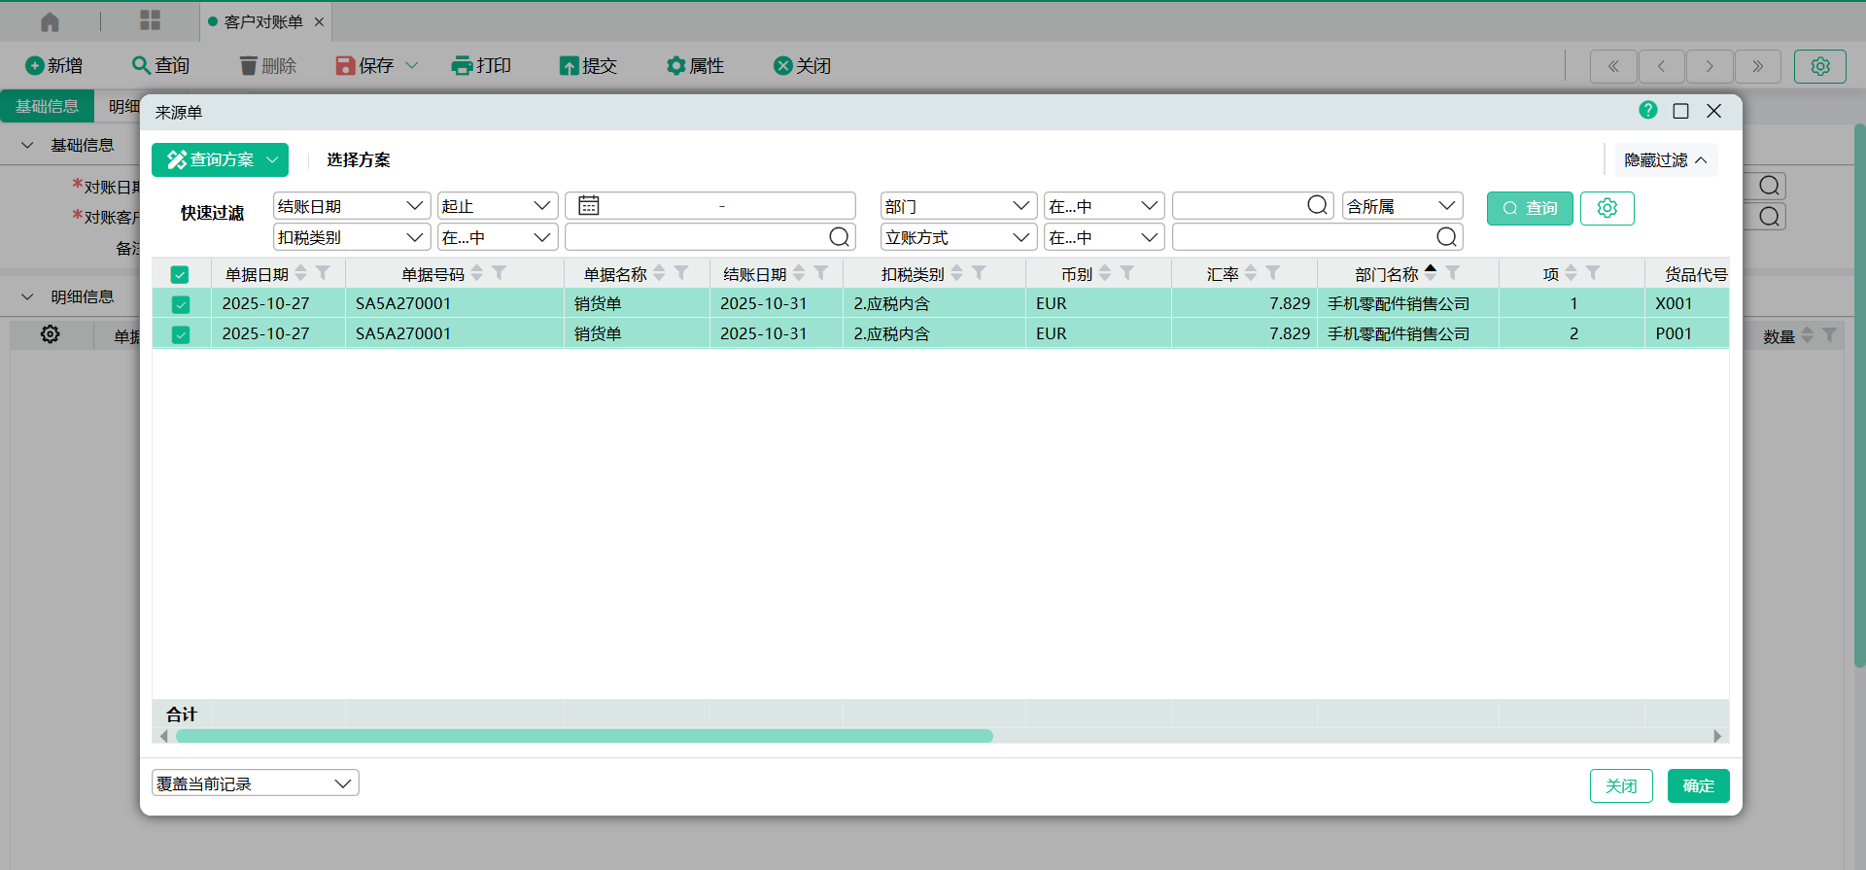Sort by 币别 column sort arrows
This screenshot has width=1866, height=870.
point(1105,274)
